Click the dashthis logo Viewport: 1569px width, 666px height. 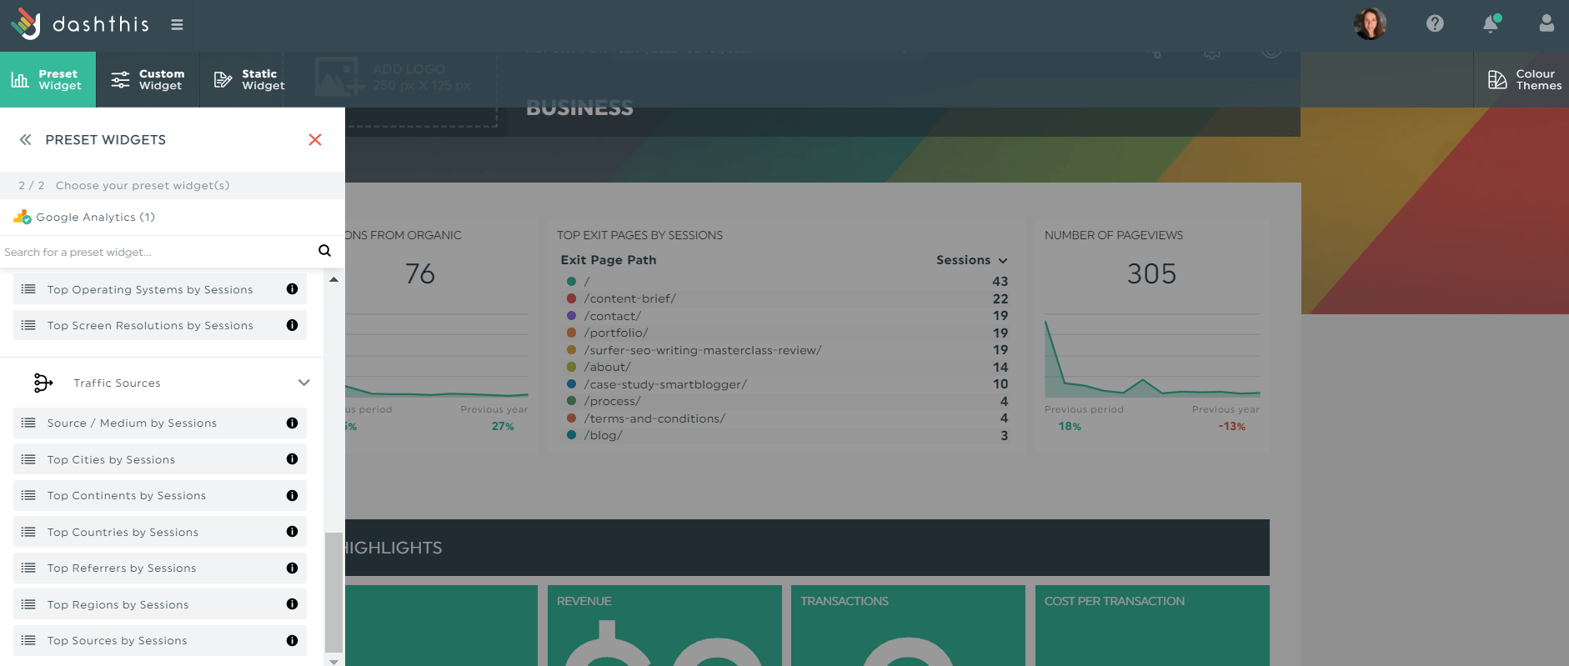[x=79, y=24]
